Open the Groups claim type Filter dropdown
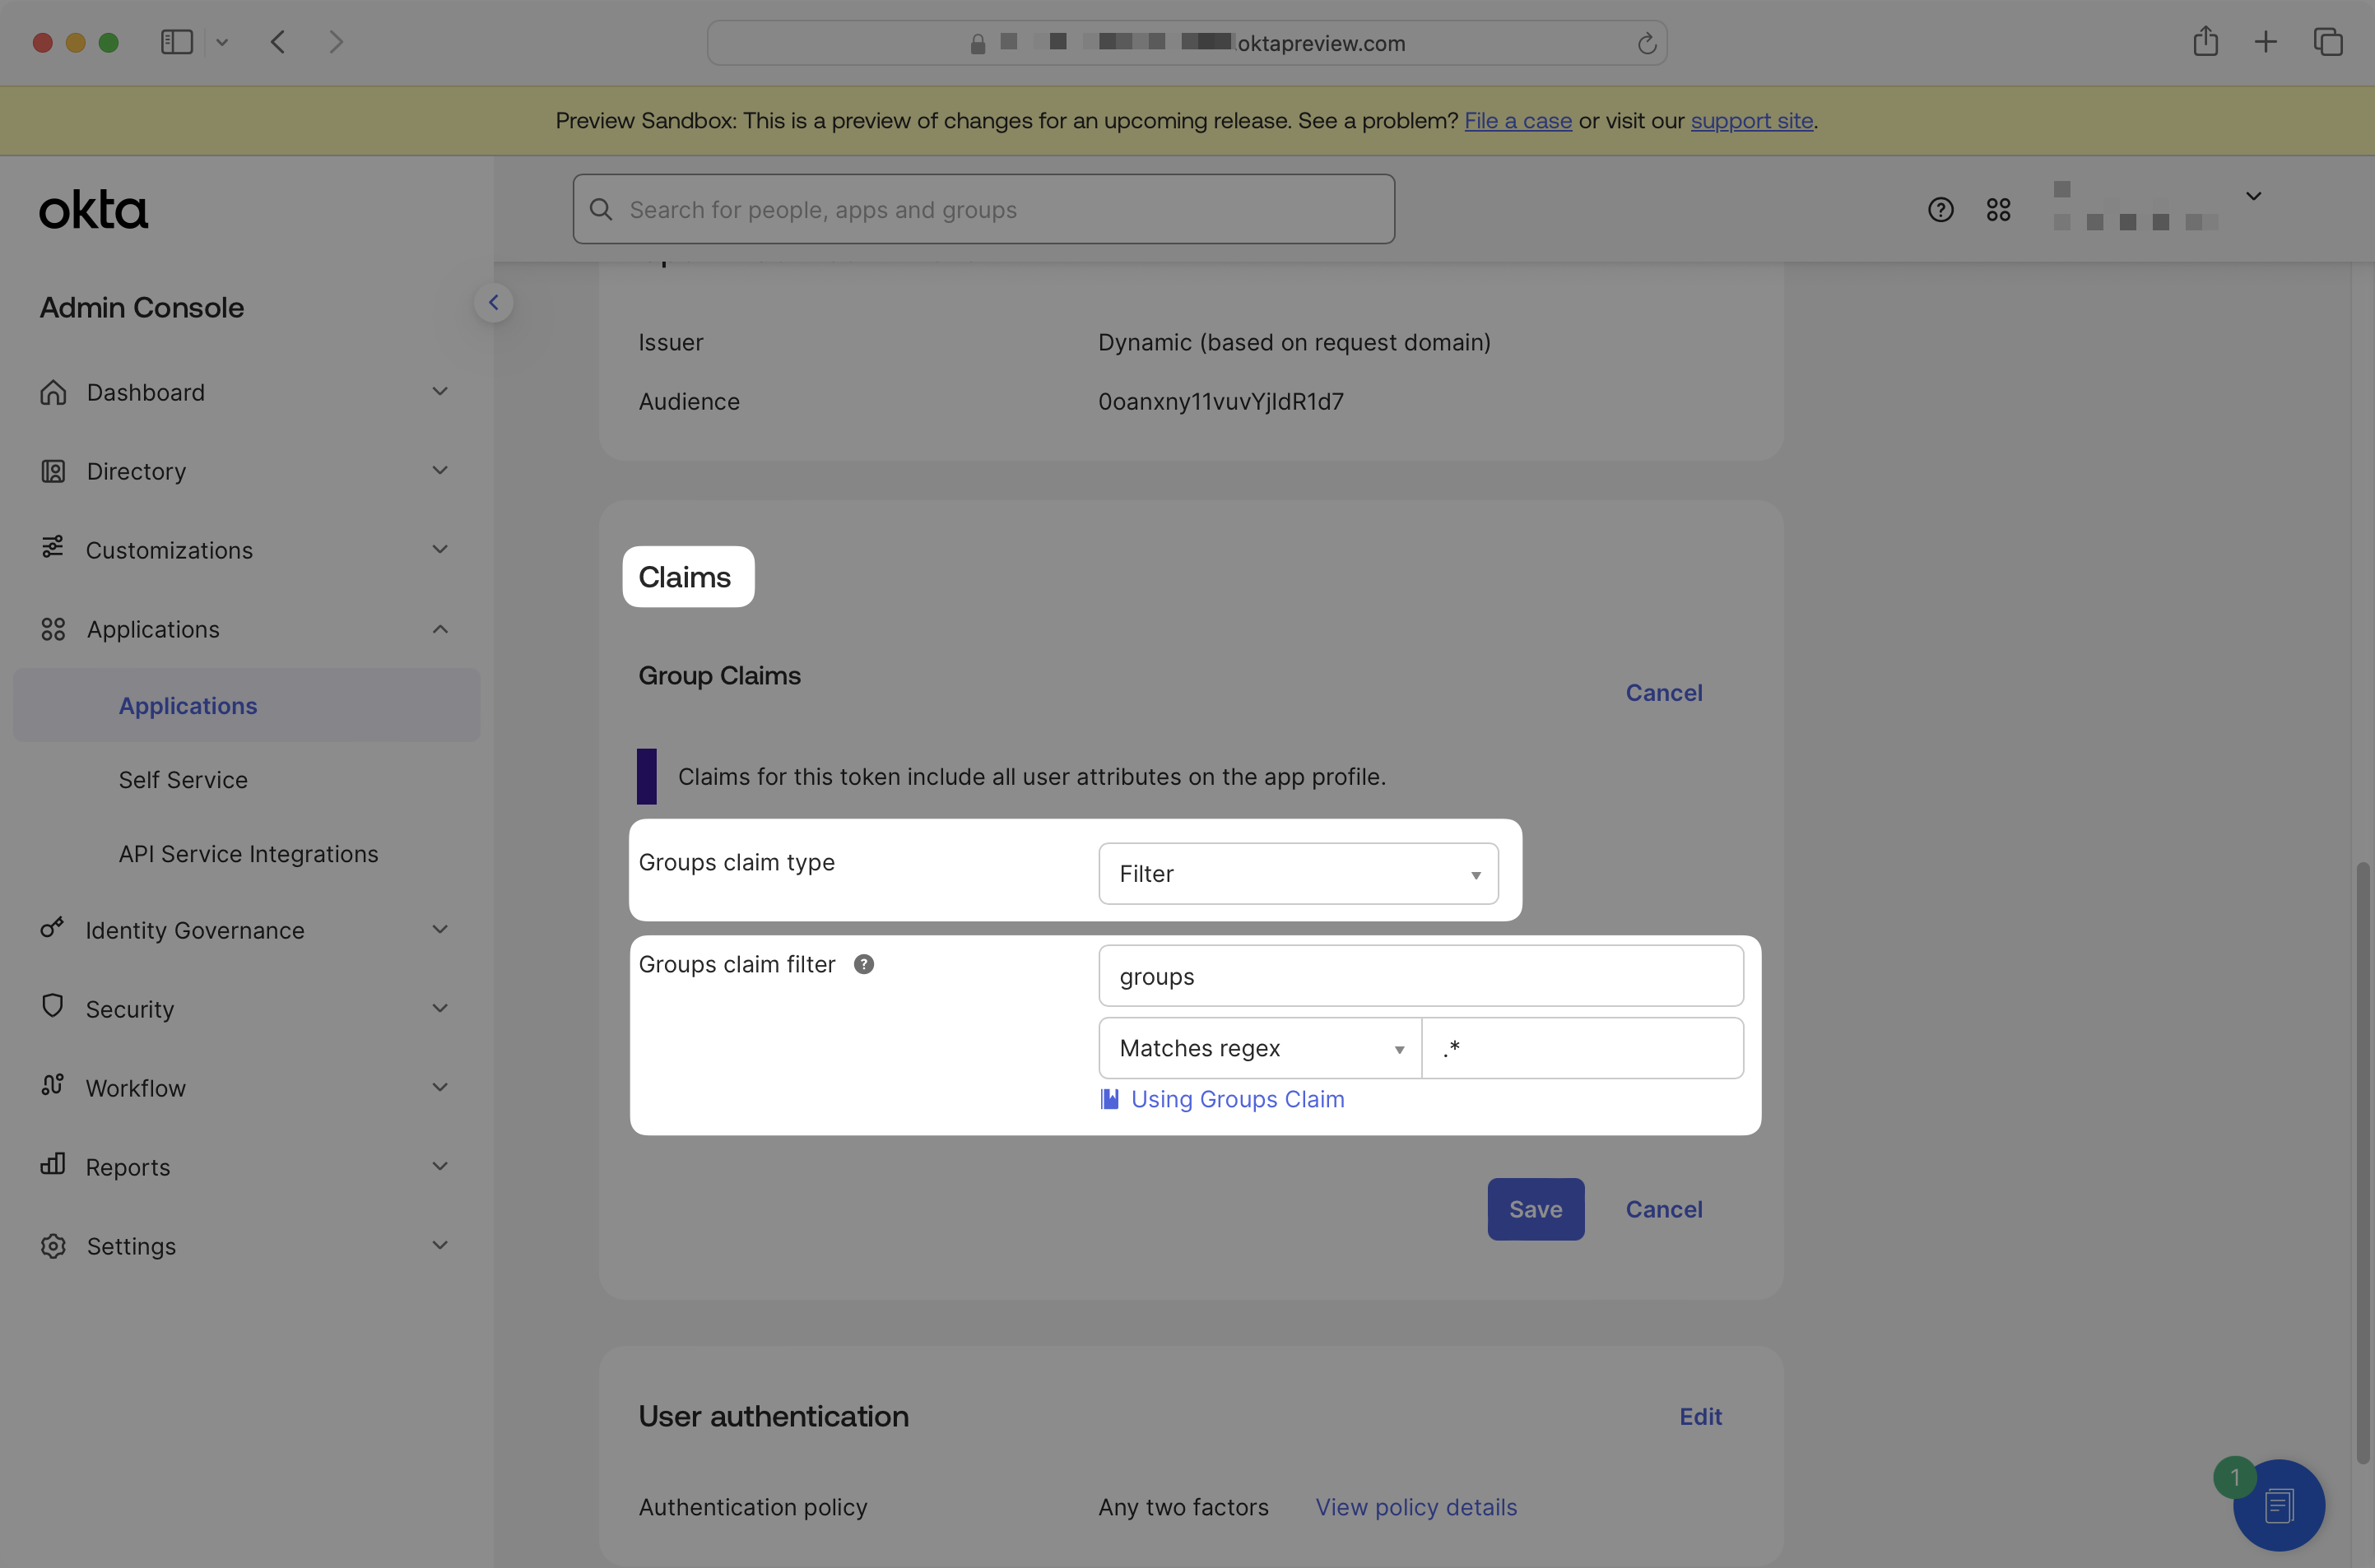2375x1568 pixels. coord(1297,873)
